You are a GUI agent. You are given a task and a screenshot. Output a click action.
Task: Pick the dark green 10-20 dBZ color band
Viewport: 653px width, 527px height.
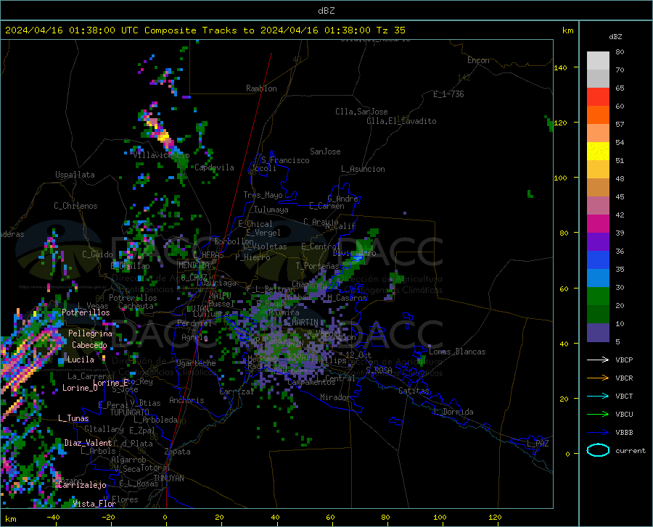(x=598, y=315)
